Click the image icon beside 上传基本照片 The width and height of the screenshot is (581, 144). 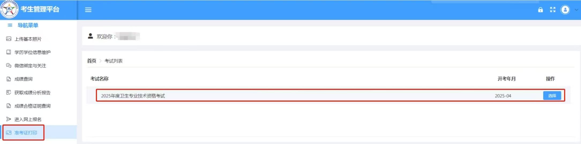[9, 39]
